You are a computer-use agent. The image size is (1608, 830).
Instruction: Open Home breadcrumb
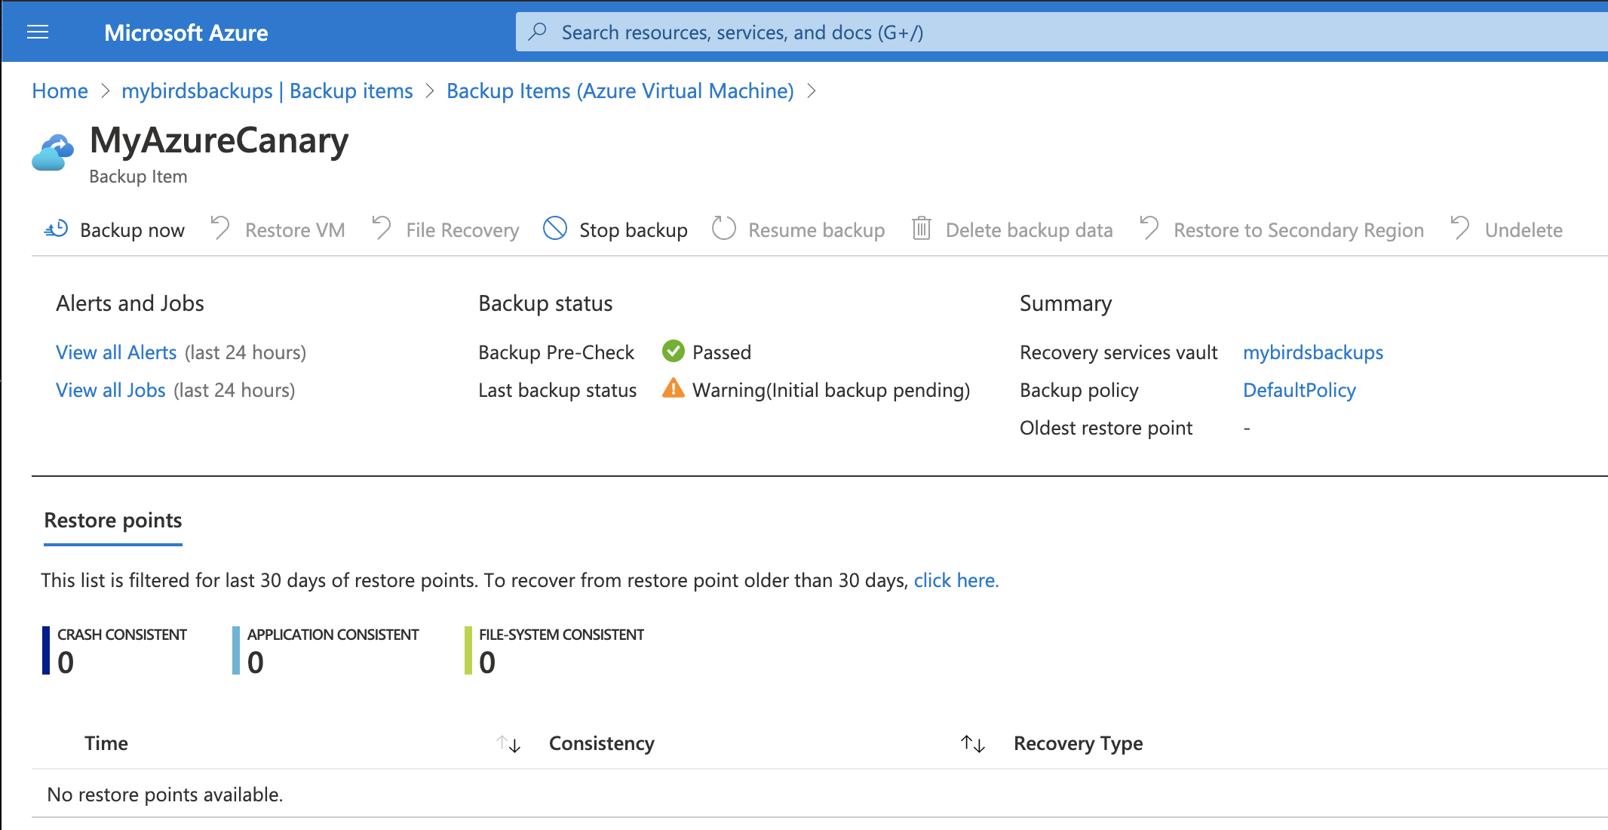click(60, 91)
